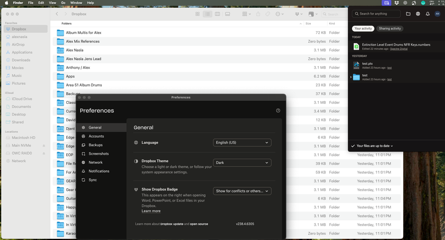This screenshot has height=240, width=445.
Task: Open the Sync preferences section
Action: click(92, 180)
